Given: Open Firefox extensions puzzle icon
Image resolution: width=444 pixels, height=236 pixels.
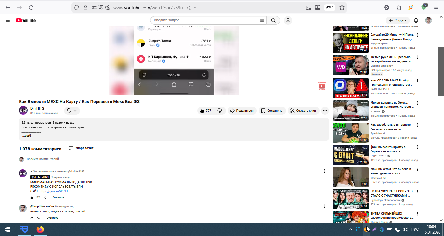Looking at the screenshot, I should tap(398, 7).
